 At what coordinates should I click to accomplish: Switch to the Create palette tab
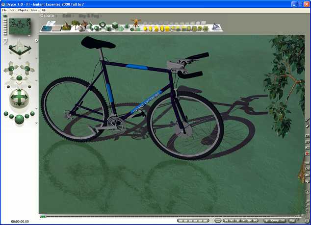(47, 16)
